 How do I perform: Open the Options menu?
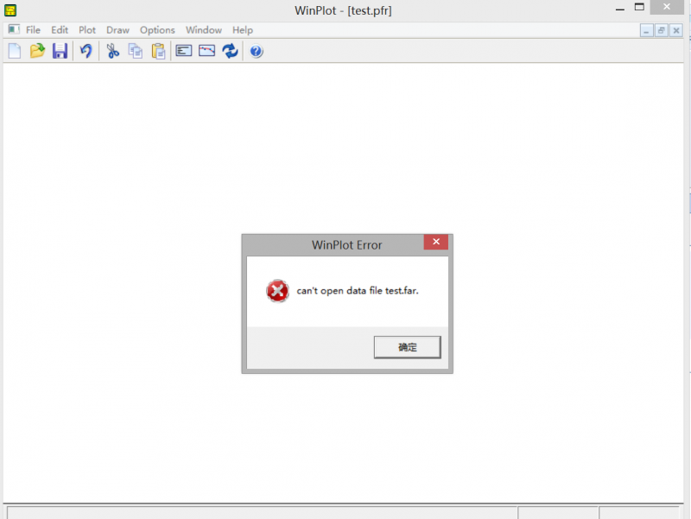[x=157, y=30]
